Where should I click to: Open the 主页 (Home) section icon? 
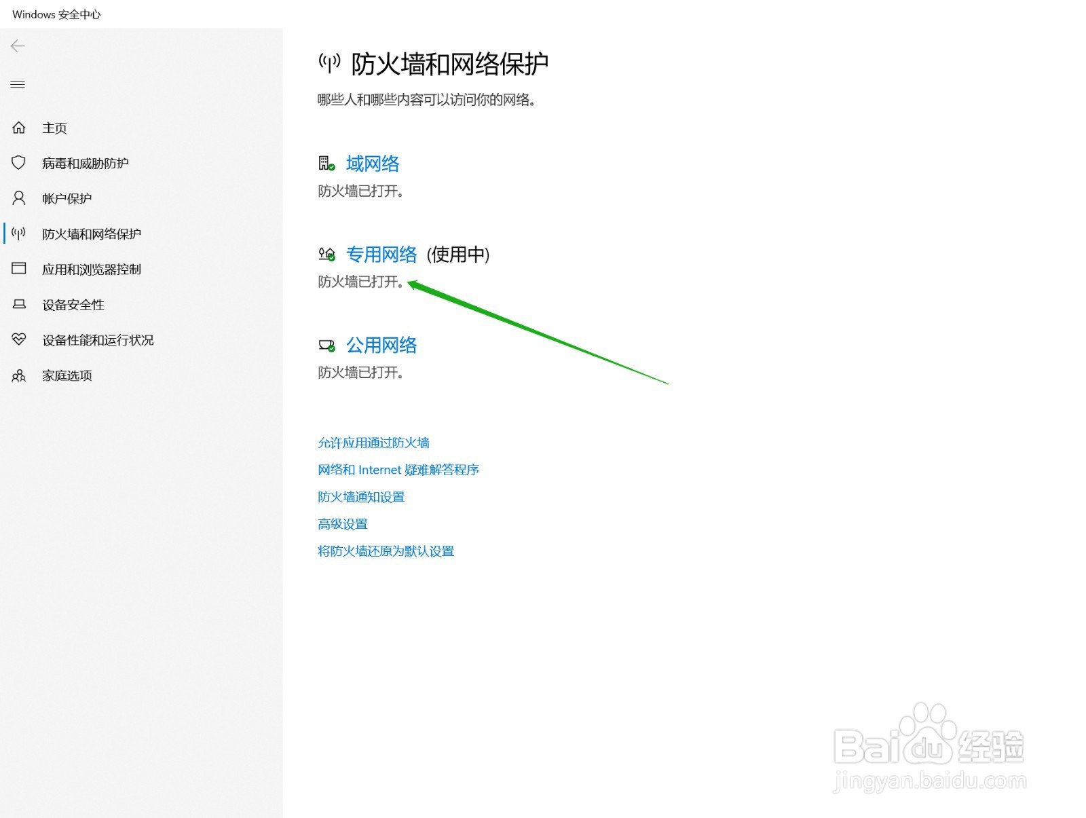pos(18,128)
